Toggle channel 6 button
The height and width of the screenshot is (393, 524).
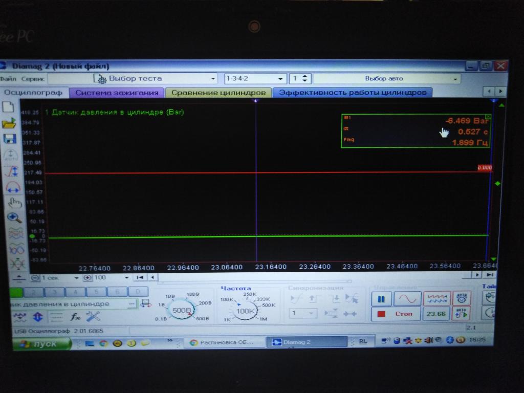pos(117,292)
